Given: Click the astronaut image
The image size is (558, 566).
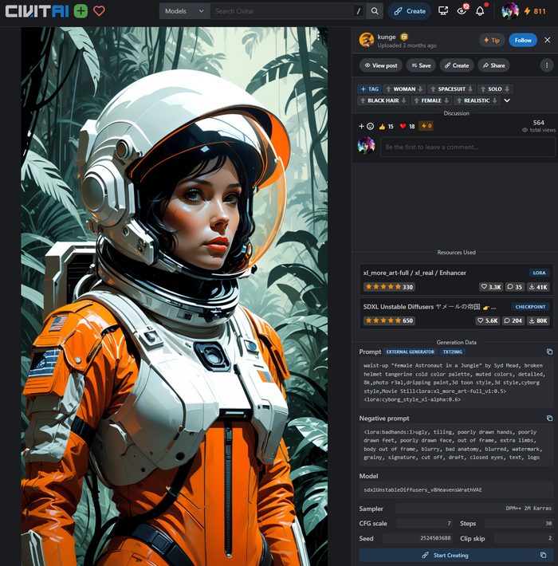Looking at the screenshot, I should pyautogui.click(x=175, y=296).
